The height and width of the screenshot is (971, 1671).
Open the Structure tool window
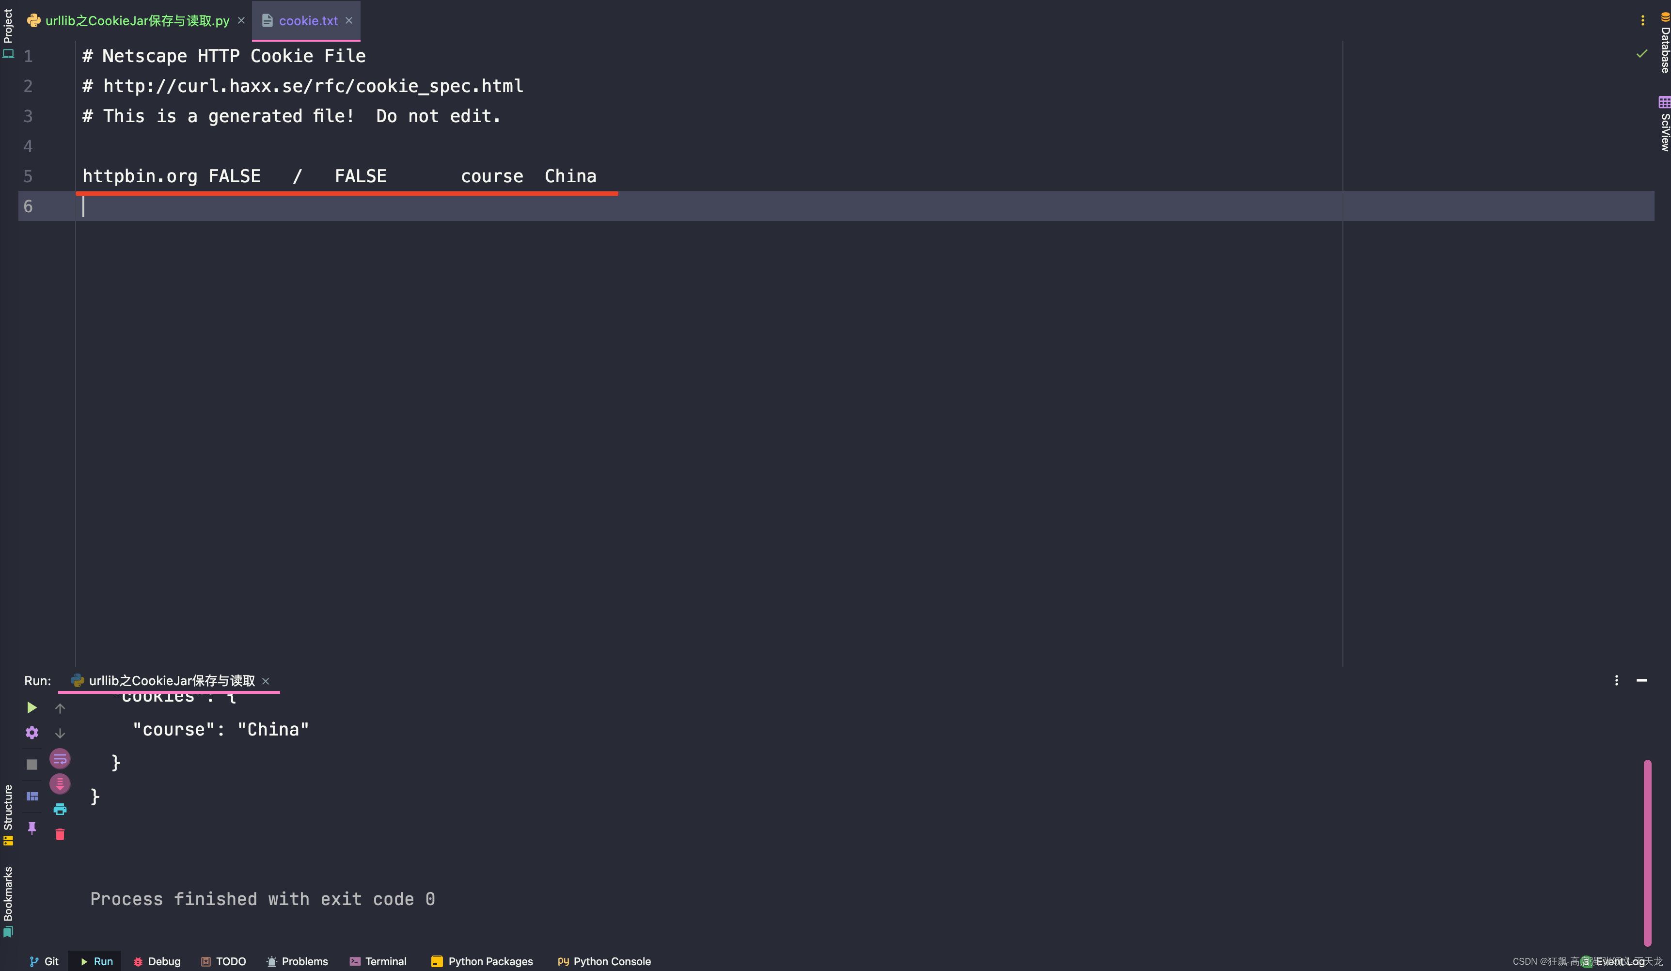pyautogui.click(x=8, y=814)
